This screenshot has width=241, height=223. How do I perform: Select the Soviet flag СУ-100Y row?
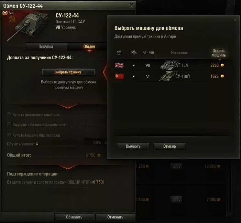(x=172, y=76)
